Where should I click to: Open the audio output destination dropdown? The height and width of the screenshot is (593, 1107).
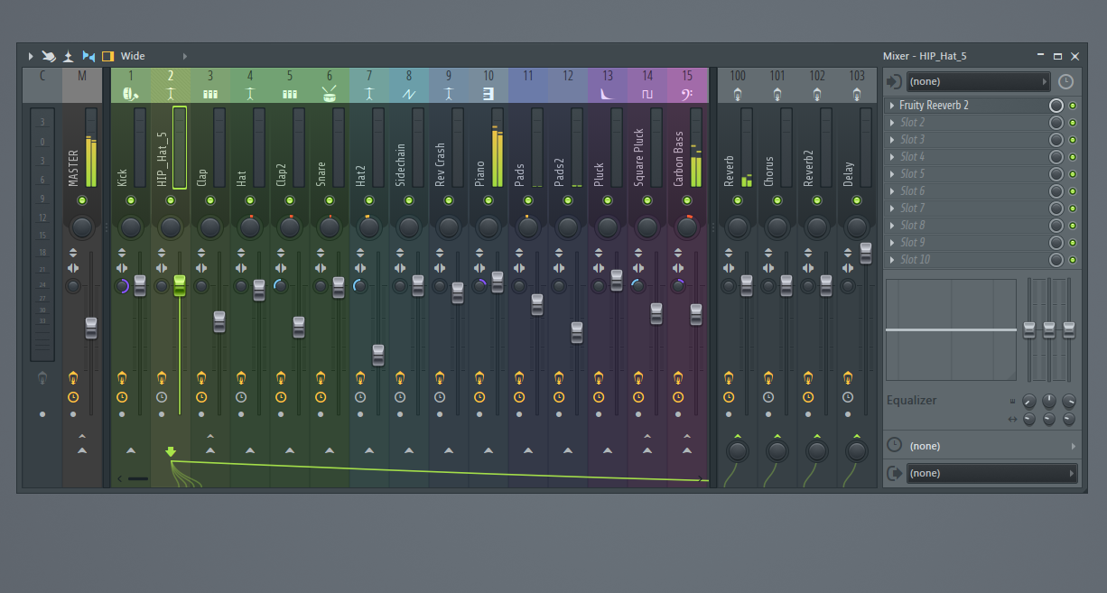[991, 473]
